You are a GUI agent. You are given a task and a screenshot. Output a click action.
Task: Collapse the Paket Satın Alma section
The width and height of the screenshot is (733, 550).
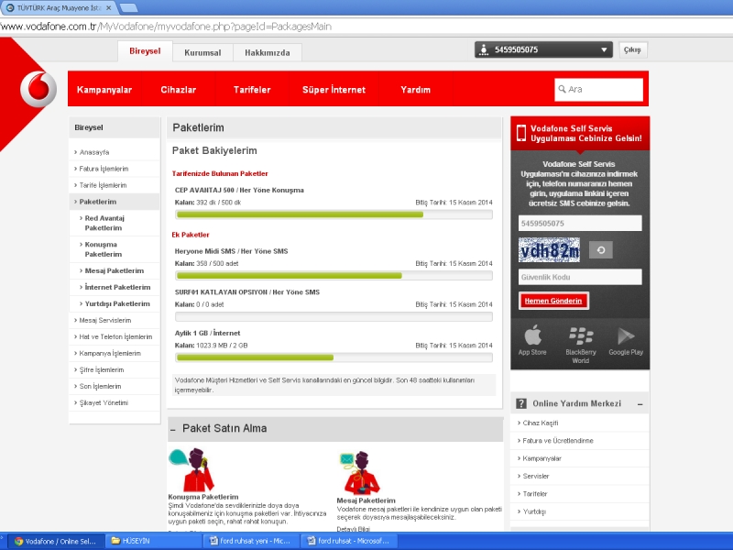click(173, 429)
